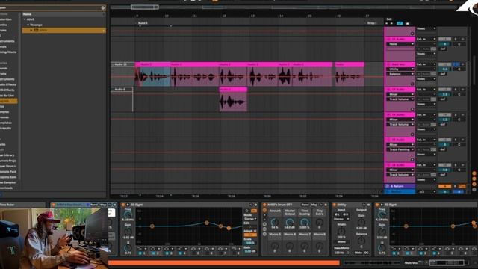Viewport: 478px width, 269px height.
Task: Click save preset icon on Utility device
Action: tap(369, 205)
